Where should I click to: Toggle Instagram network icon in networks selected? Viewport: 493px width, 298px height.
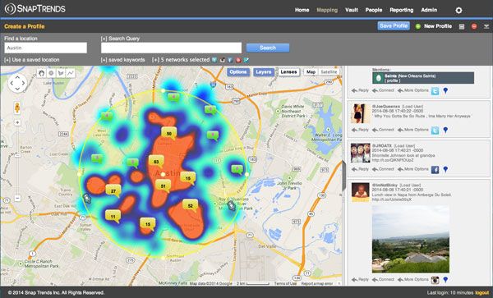[223, 60]
